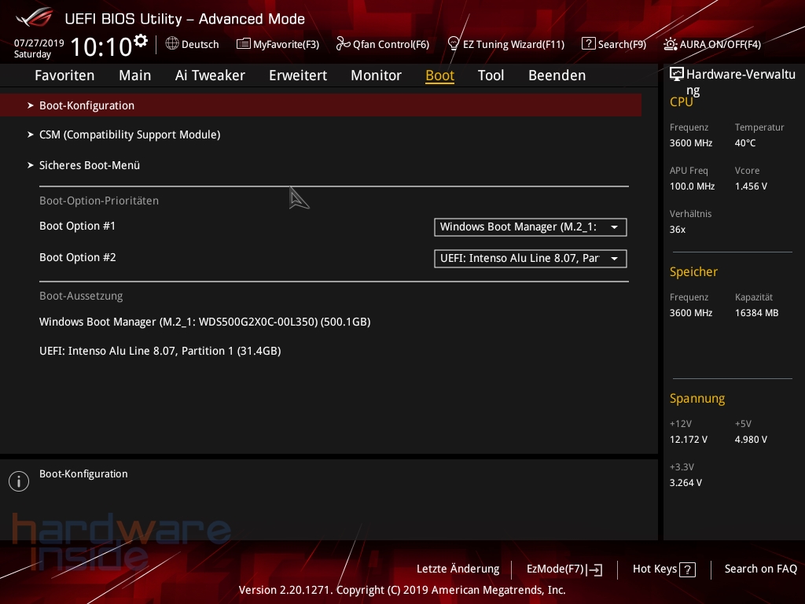The height and width of the screenshot is (604, 805).
Task: Click the Boot Option #1 label
Action: pyautogui.click(x=78, y=226)
